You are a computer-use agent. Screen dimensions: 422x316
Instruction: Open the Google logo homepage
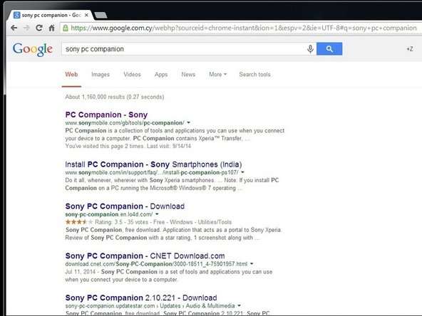pyautogui.click(x=33, y=49)
